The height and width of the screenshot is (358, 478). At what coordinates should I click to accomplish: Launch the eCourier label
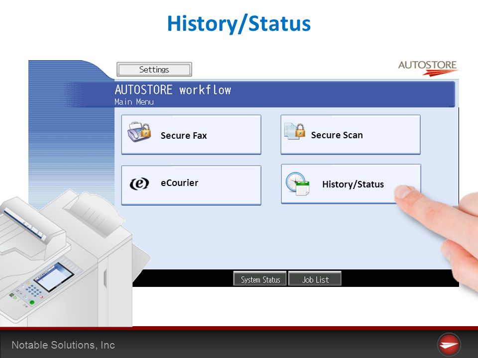click(180, 183)
